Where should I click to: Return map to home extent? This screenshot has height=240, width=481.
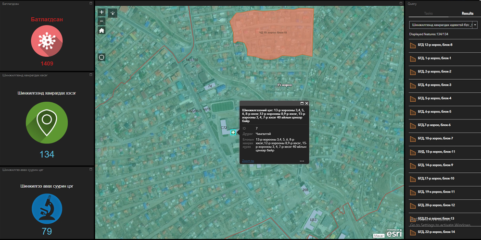101,31
